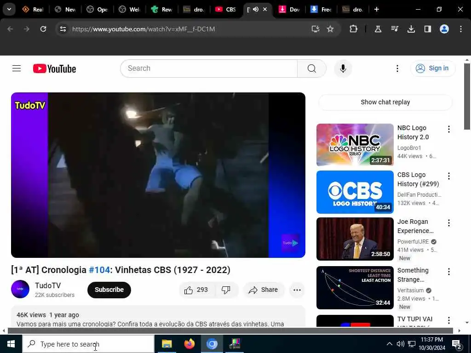471x353 pixels.
Task: Switch to the 'Wel' browser tab
Action: pyautogui.click(x=129, y=9)
